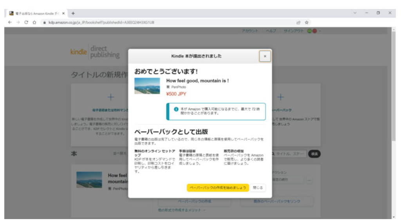Screen dimensions: 401x223
Task: Click the ヘルプ link in the header
Action: [x=271, y=31]
